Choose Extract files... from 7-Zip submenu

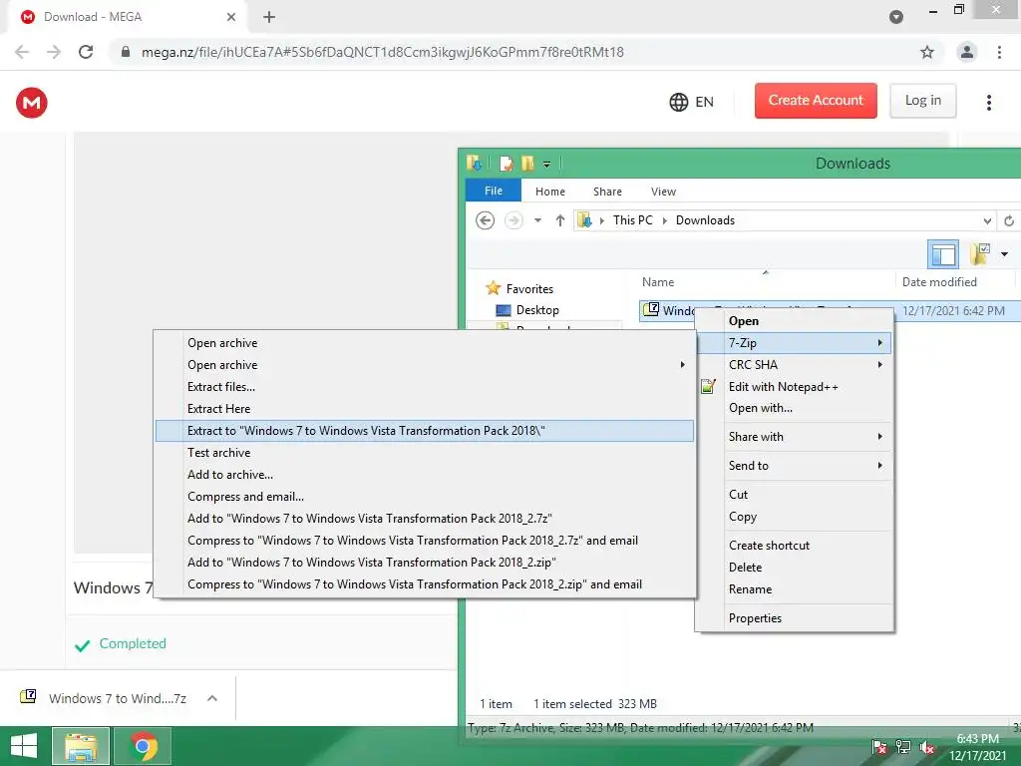click(x=425, y=387)
